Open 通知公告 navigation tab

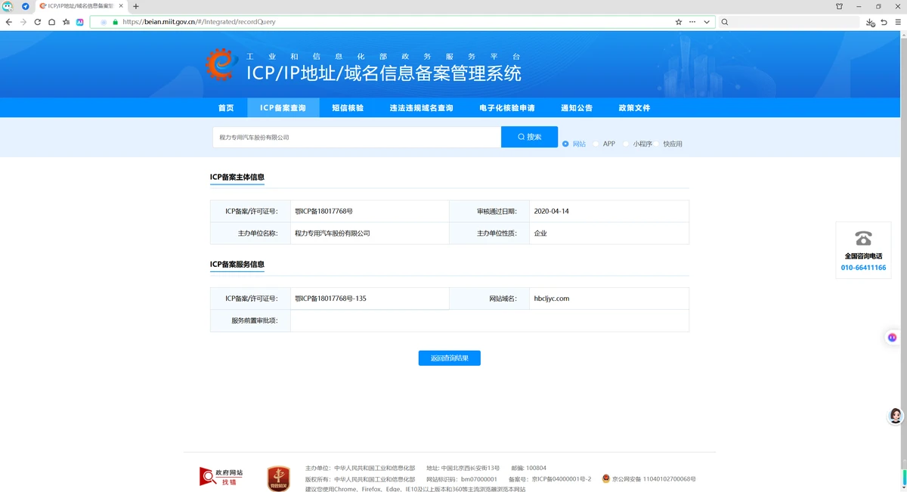tap(577, 108)
